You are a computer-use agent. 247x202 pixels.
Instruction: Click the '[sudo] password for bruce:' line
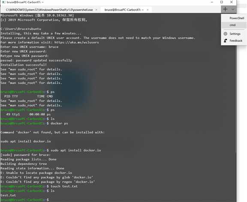pos(26,155)
